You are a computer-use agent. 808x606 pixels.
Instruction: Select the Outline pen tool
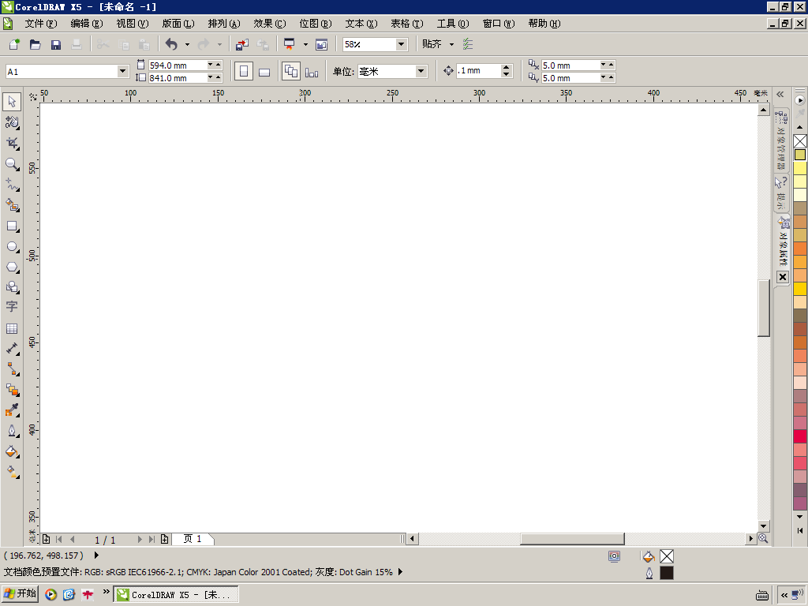click(x=12, y=431)
